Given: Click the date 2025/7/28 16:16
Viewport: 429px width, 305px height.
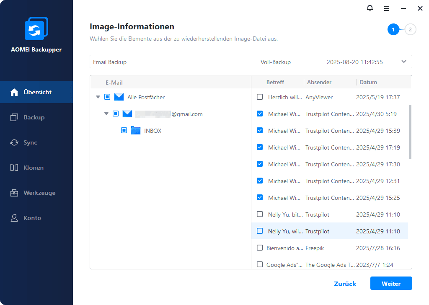Looking at the screenshot, I should [x=378, y=248].
